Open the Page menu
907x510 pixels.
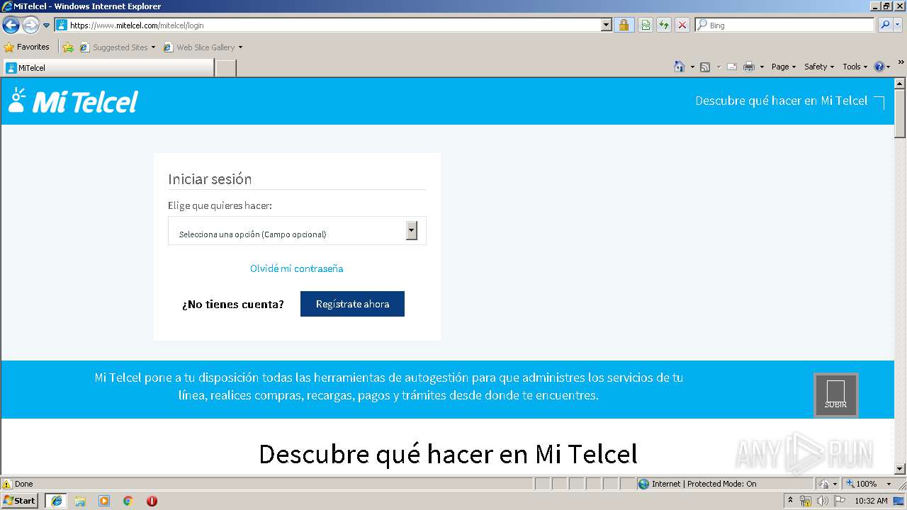click(x=784, y=67)
